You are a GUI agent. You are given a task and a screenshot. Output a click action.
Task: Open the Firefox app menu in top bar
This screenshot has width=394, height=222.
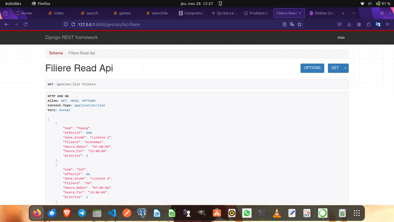(41, 4)
